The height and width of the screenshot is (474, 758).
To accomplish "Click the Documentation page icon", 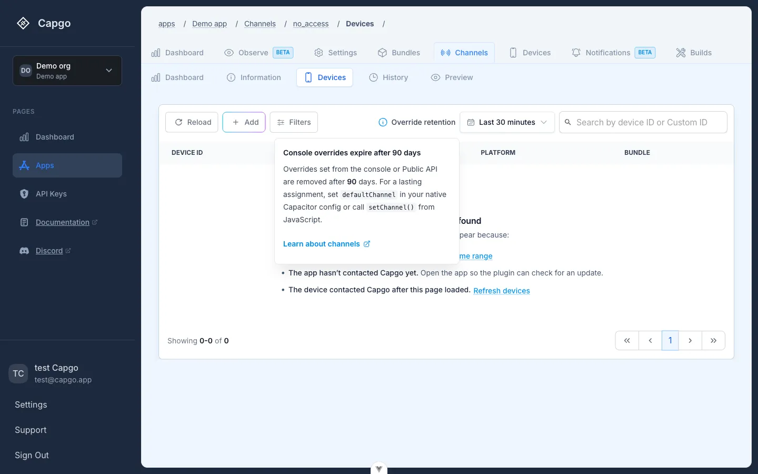I will [24, 222].
